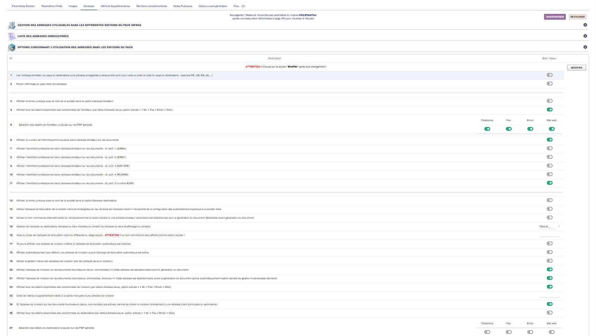Open gear settings for Gestion des adresses section
The width and height of the screenshot is (596, 336).
point(585,25)
